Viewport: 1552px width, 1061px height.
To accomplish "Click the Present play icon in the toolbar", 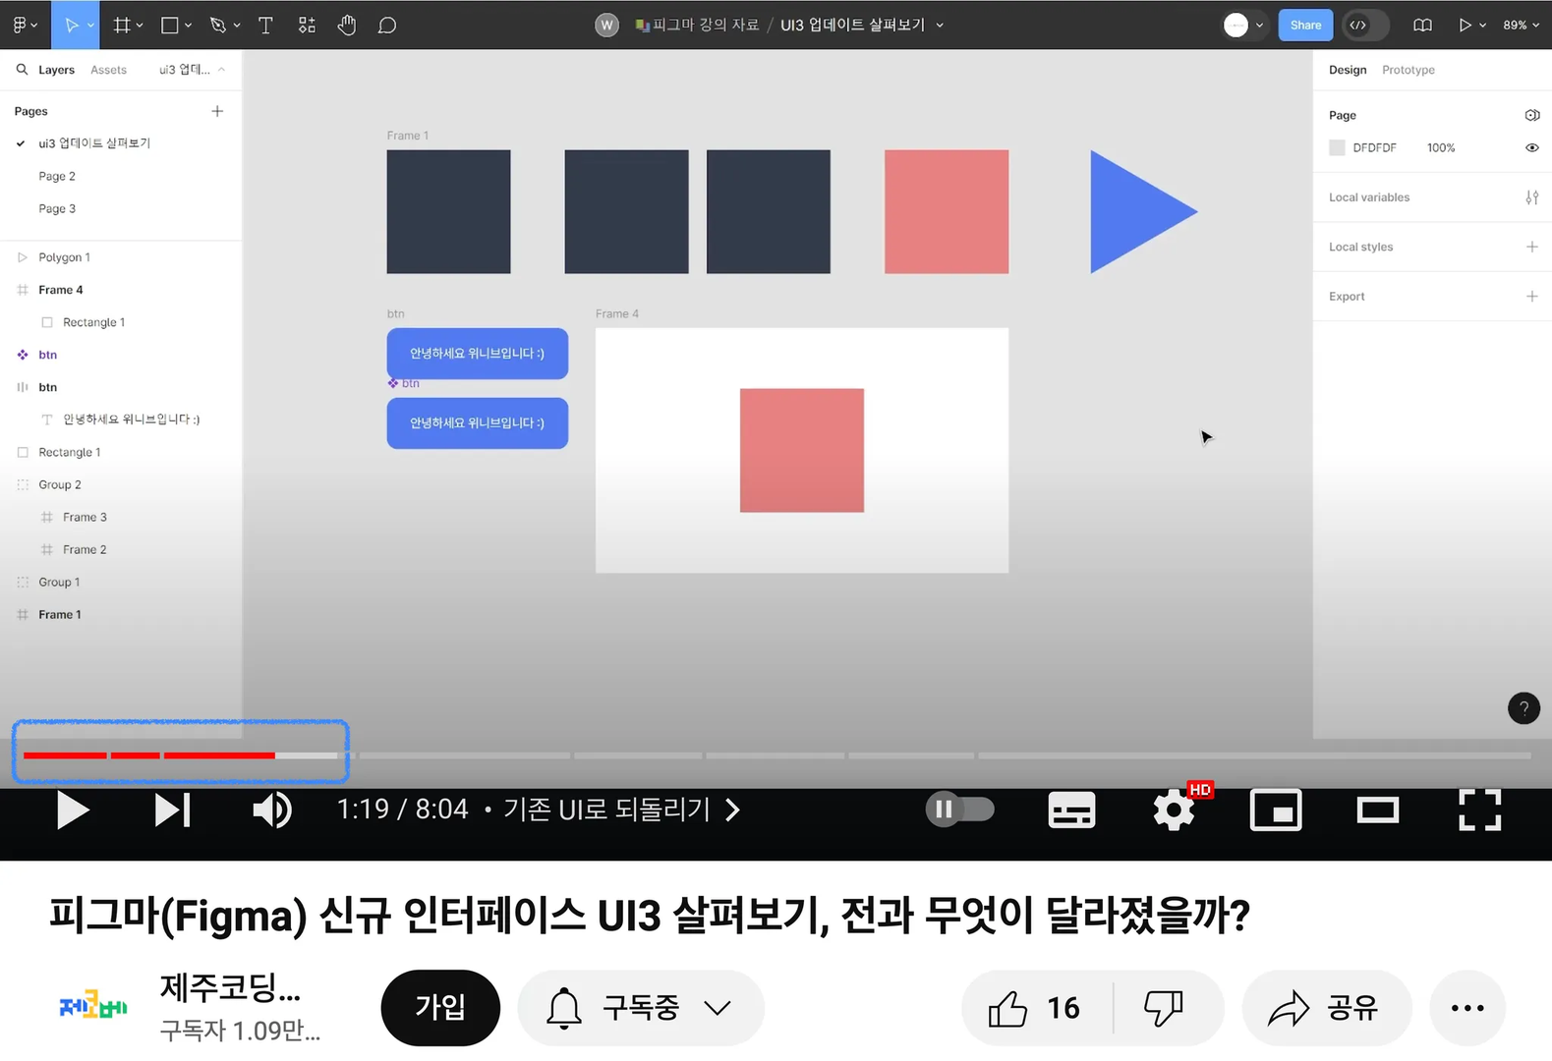I will click(x=1465, y=25).
